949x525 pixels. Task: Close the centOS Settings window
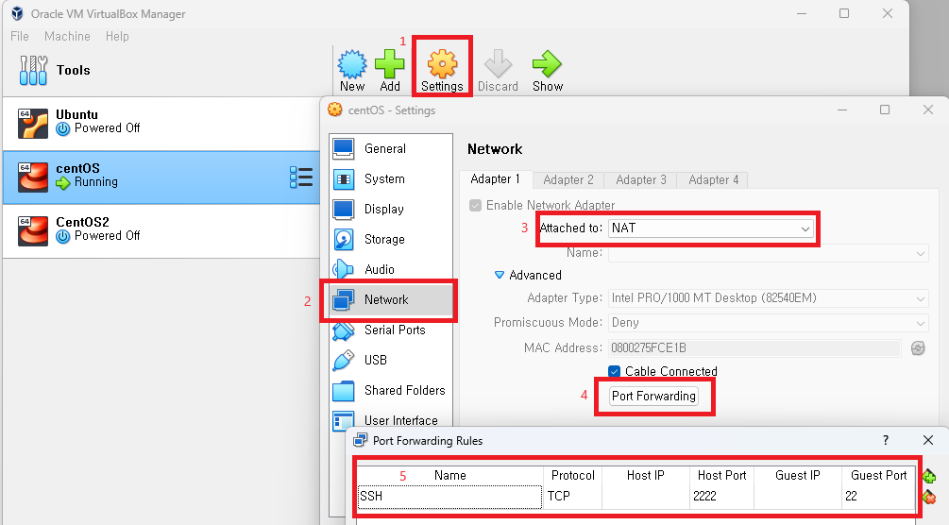(928, 110)
